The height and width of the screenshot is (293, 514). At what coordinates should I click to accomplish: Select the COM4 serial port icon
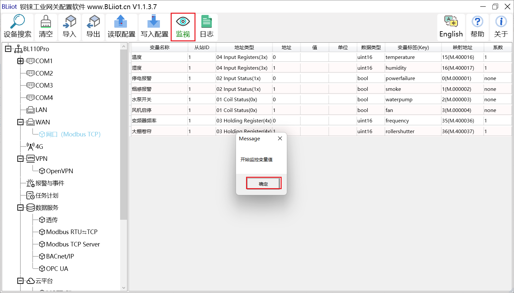point(30,98)
